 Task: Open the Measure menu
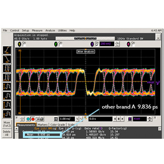pos(37,31)
